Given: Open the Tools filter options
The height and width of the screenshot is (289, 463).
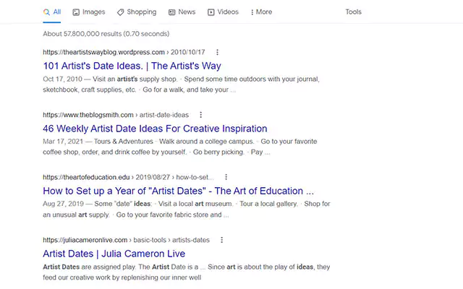Looking at the screenshot, I should (x=353, y=12).
